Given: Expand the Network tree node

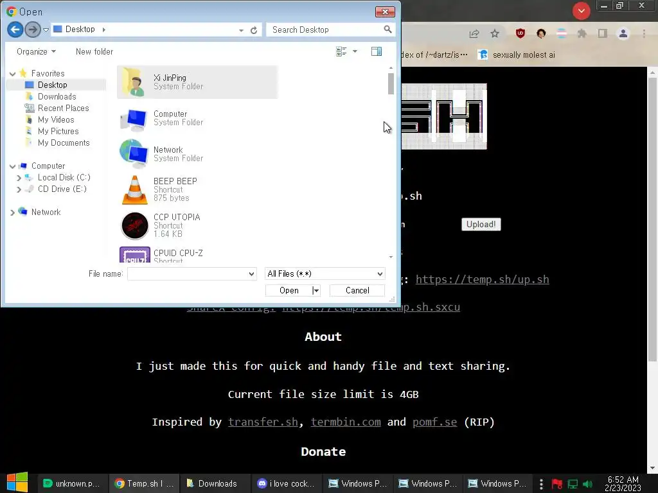Looking at the screenshot, I should 13,212.
